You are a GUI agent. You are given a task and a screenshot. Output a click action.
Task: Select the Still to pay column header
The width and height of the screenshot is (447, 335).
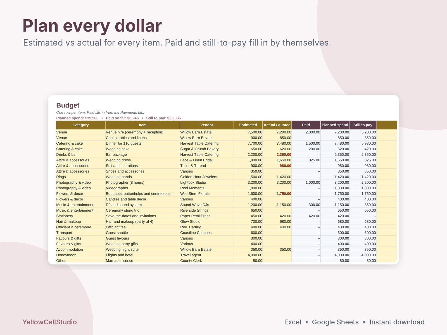(363, 125)
